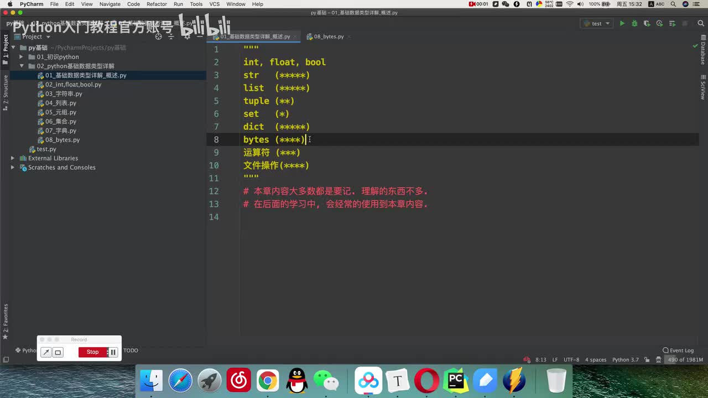Expand External Libraries node

point(13,158)
